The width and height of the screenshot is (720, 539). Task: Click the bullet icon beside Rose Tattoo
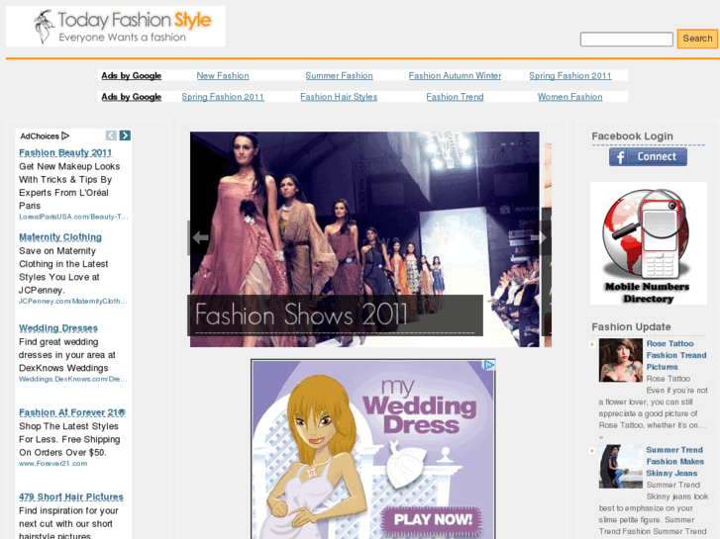pos(592,344)
